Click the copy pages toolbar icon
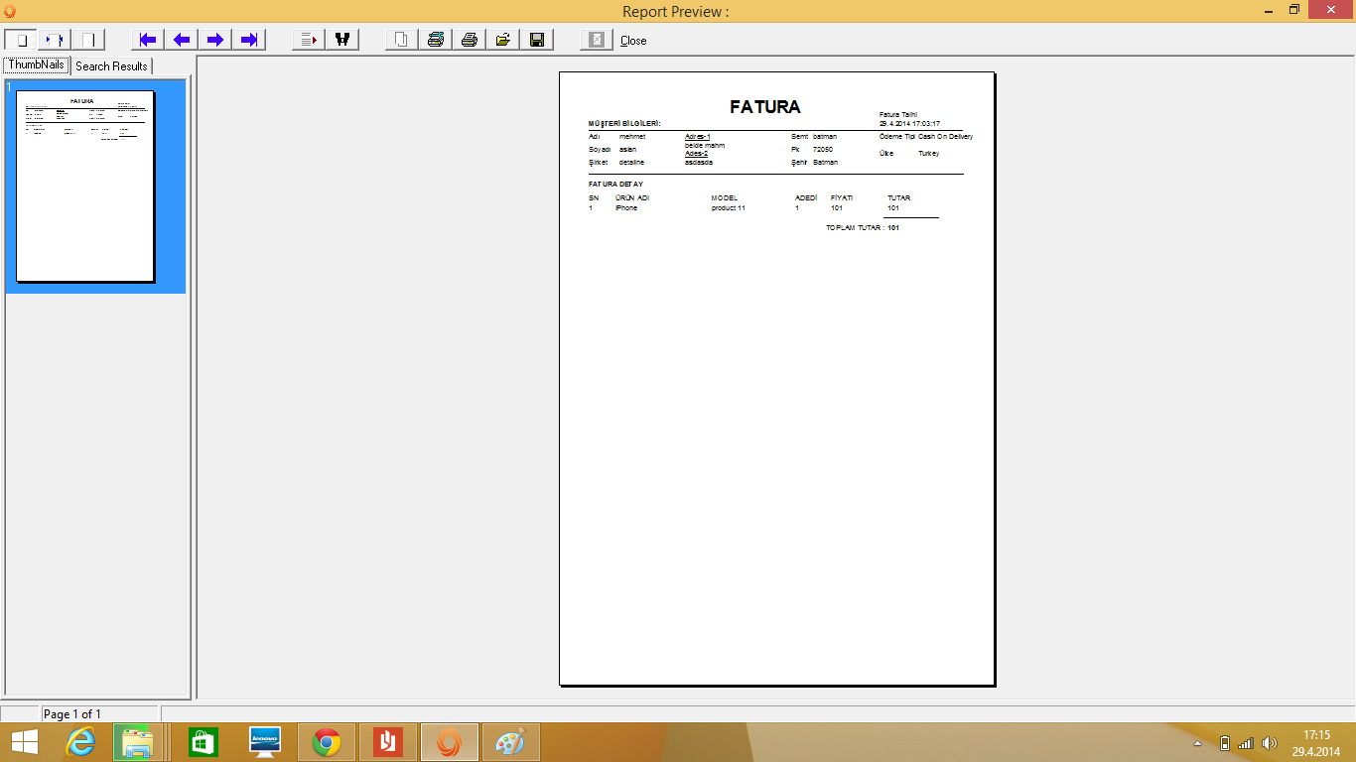 [x=402, y=40]
